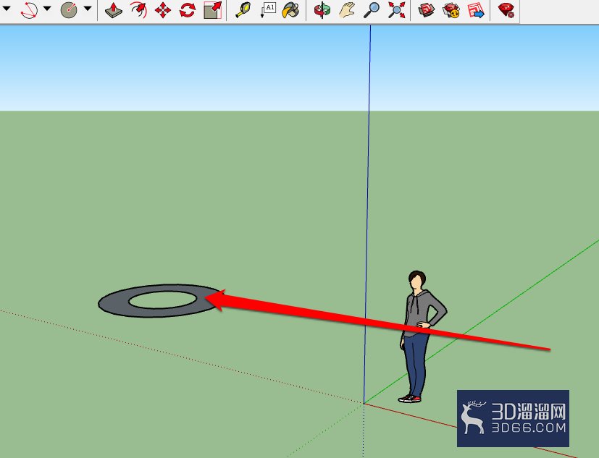Select the Text label tool
599x458 pixels.
coord(268,10)
